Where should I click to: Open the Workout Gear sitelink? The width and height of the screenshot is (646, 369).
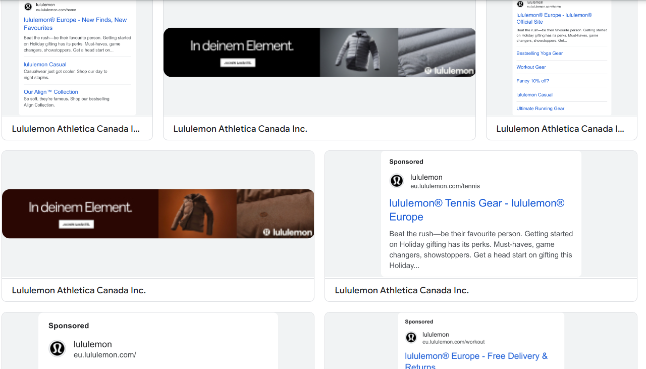(x=531, y=67)
